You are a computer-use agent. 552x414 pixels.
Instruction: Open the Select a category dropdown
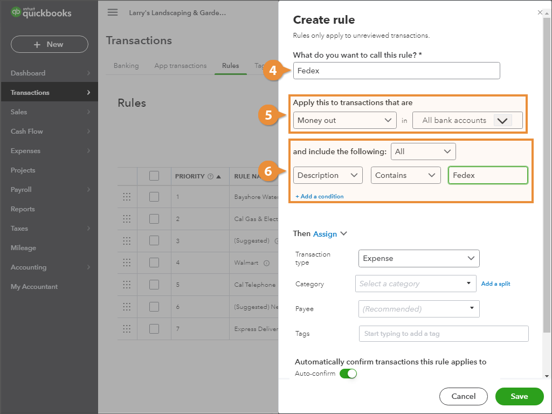[x=416, y=284]
